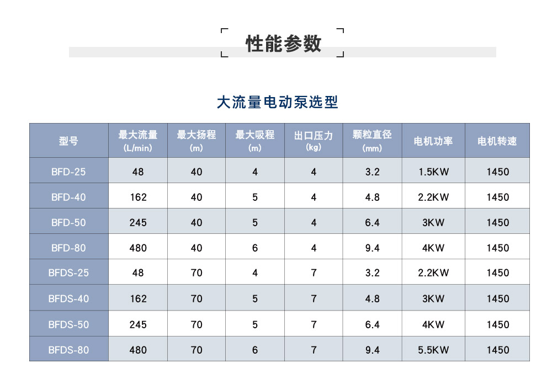The image size is (552, 390).
Task: Click the BFDS-25 model cell
Action: pos(68,273)
